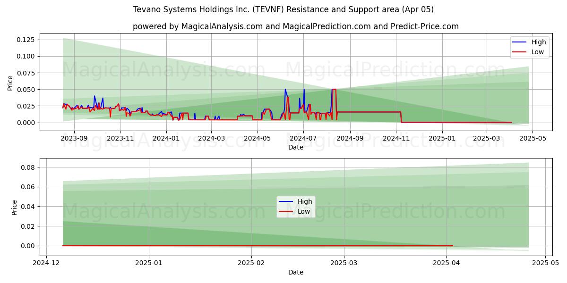Click the 2024-09 x-axis label
This screenshot has width=567, height=283.
click(x=350, y=138)
